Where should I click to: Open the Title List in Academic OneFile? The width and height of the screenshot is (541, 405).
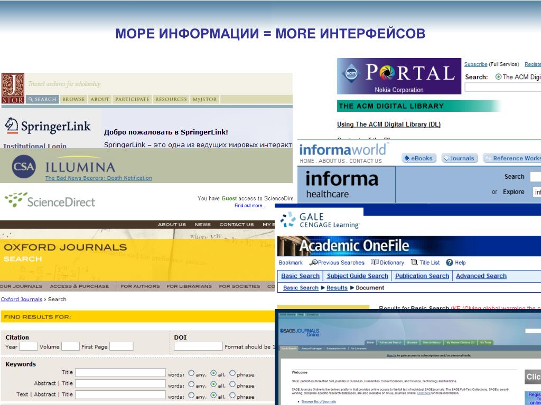coord(425,263)
